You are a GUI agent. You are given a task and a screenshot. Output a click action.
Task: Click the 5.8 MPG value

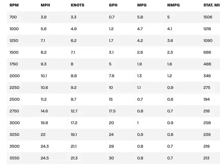pos(140,17)
